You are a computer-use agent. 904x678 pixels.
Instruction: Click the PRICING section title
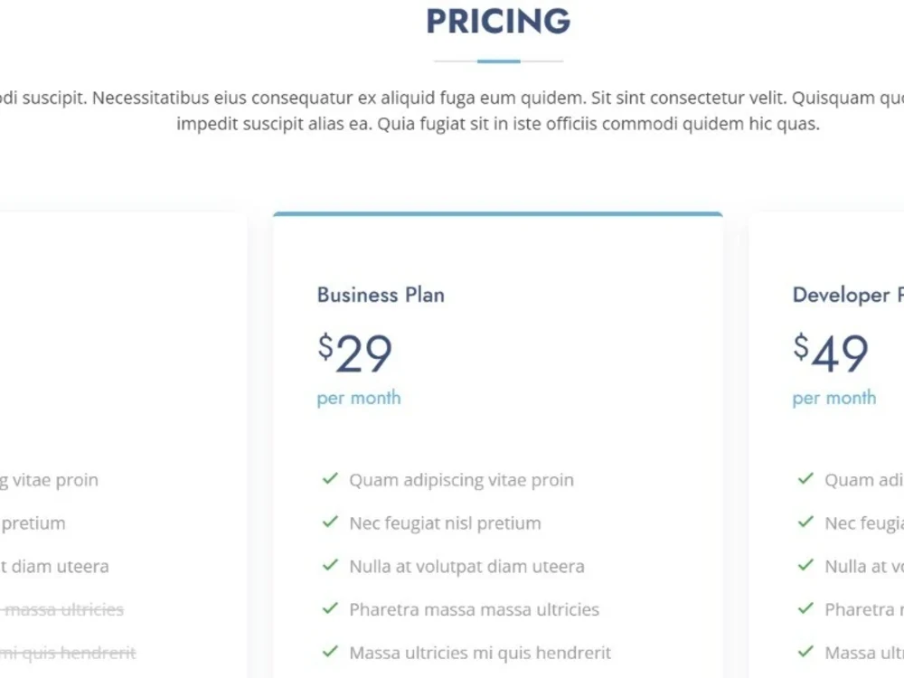[x=499, y=21]
